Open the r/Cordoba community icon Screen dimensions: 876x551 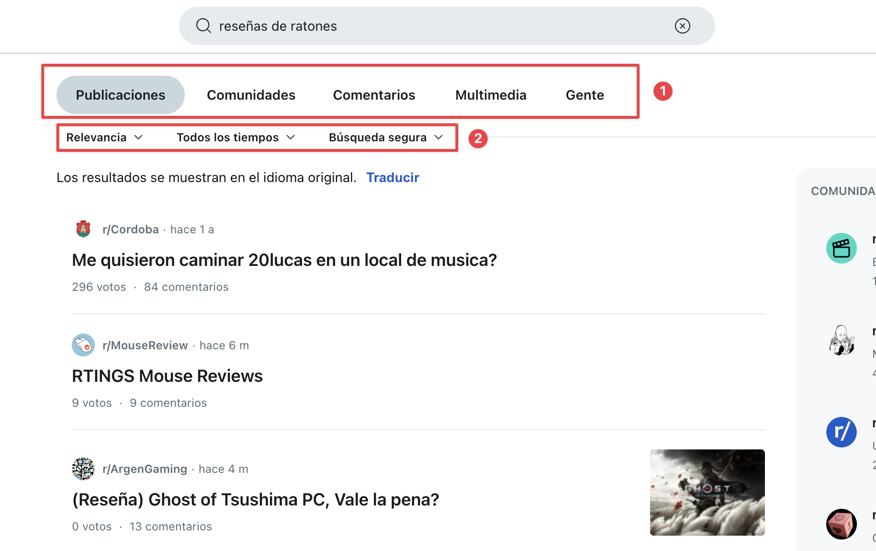click(83, 229)
